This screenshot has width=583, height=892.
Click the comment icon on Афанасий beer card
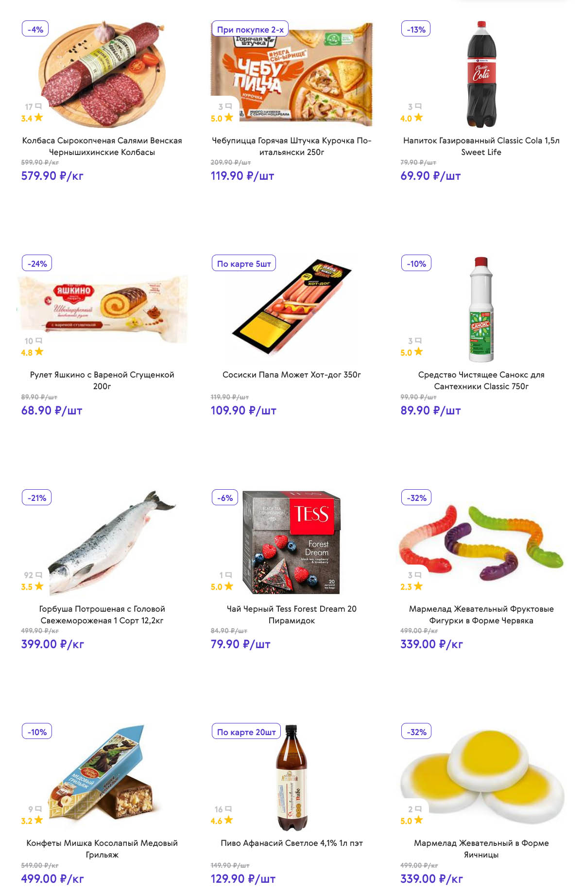click(x=228, y=809)
